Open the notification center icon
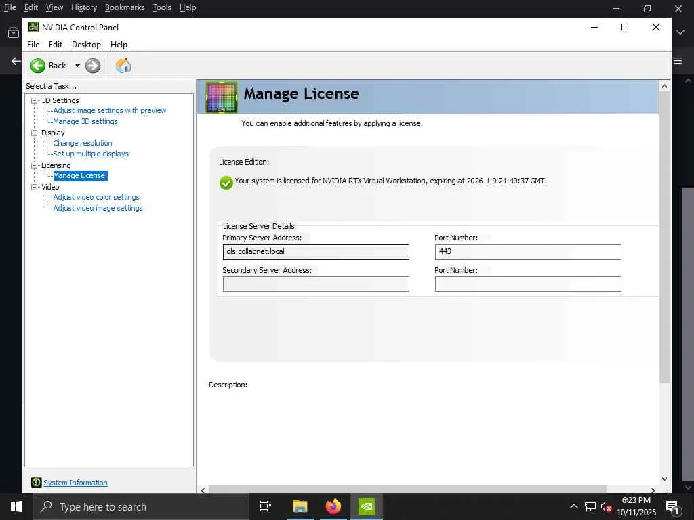This screenshot has height=520, width=694. [672, 506]
